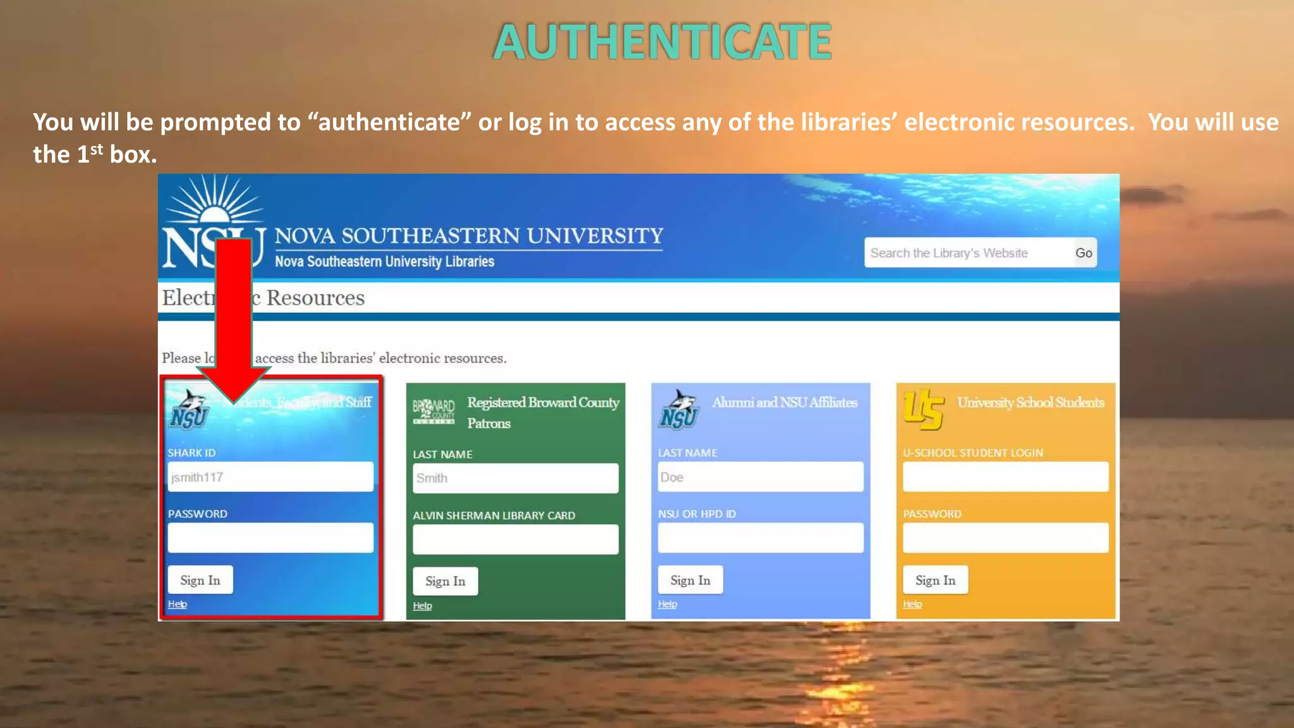Screen dimensions: 1294x728
Task: Click the NSU shark logo in Students box
Action: coord(188,410)
